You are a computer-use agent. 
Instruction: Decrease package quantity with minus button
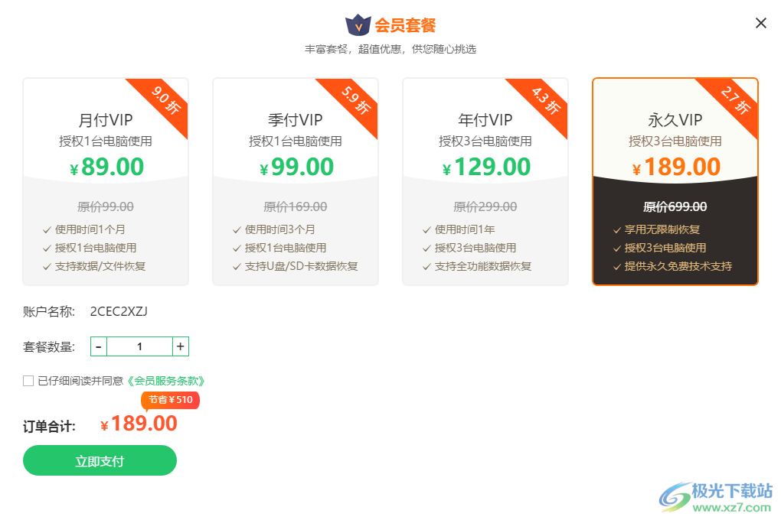click(99, 346)
